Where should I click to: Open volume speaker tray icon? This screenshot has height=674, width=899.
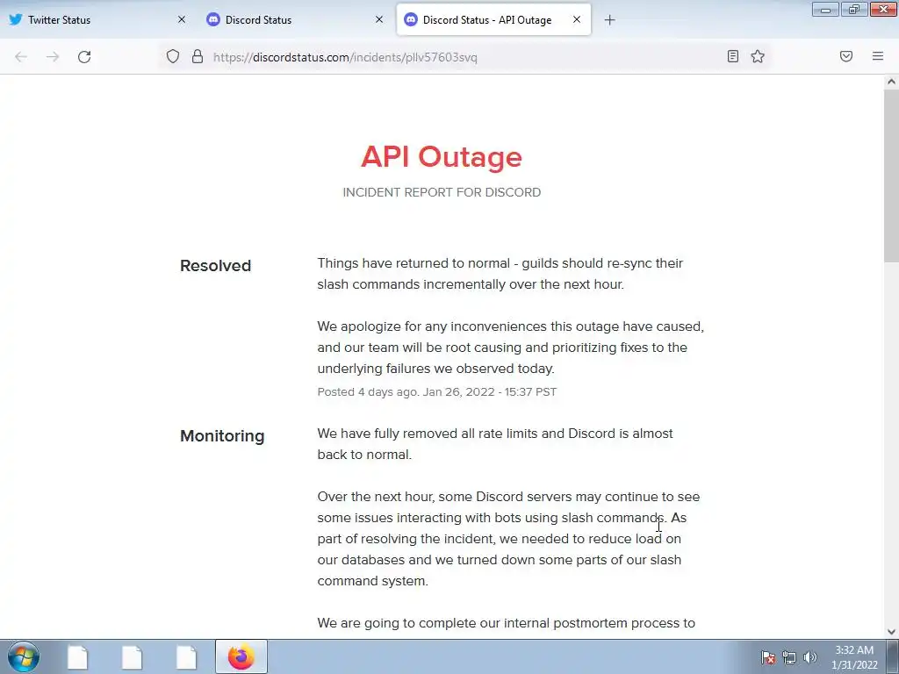[x=810, y=657]
